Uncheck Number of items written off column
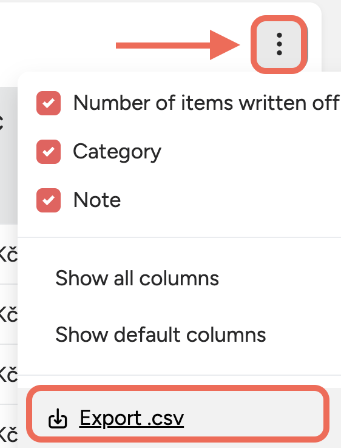341x448 pixels. (49, 103)
